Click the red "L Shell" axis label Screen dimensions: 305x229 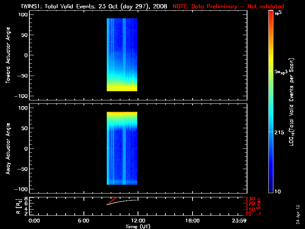(259, 205)
